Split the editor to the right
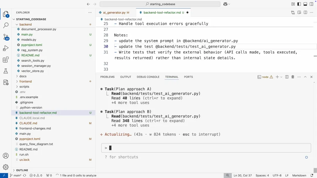317x178 pixels. click(305, 13)
